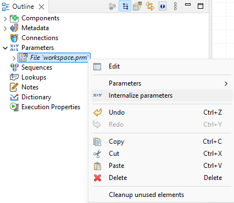Choose Delete in the context menu

coord(162,178)
